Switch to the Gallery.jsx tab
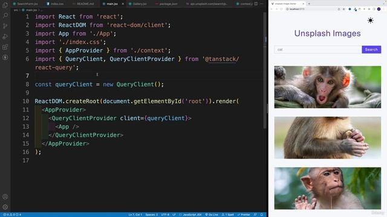The image size is (387, 217). [x=138, y=4]
